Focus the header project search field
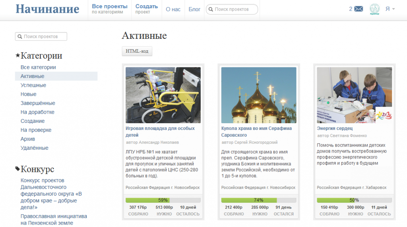Viewport: 407px width, 227px height. 235,9
